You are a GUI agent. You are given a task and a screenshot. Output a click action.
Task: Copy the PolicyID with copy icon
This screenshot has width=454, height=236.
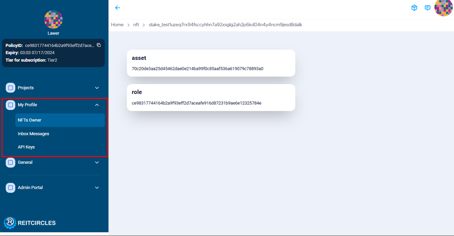(99, 45)
